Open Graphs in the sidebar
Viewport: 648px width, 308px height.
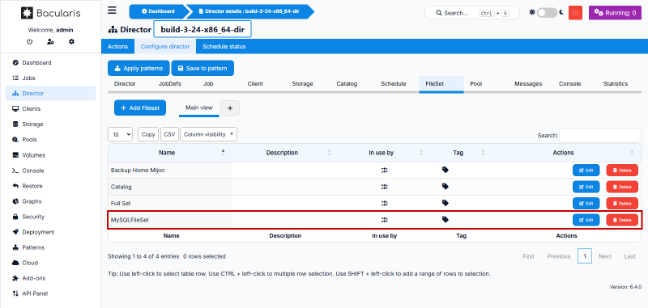click(x=50, y=201)
